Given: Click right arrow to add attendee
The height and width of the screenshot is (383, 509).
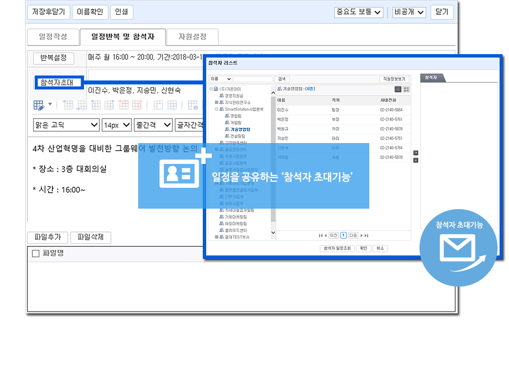Looking at the screenshot, I should point(416,153).
